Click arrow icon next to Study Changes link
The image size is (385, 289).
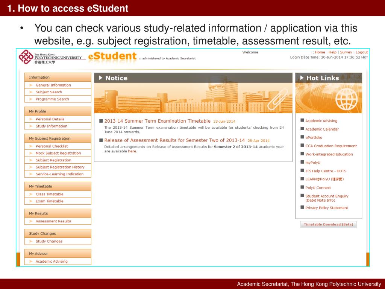tap(31, 241)
